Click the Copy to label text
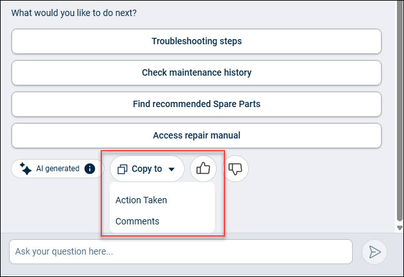 147,169
